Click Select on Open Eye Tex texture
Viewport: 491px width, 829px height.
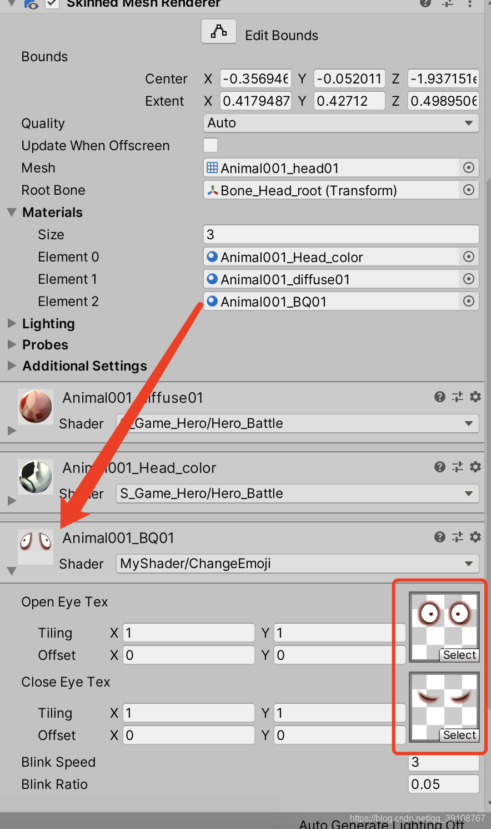[459, 655]
